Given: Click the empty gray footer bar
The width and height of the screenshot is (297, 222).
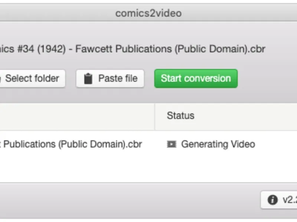Looking at the screenshot, I should click(x=130, y=200).
